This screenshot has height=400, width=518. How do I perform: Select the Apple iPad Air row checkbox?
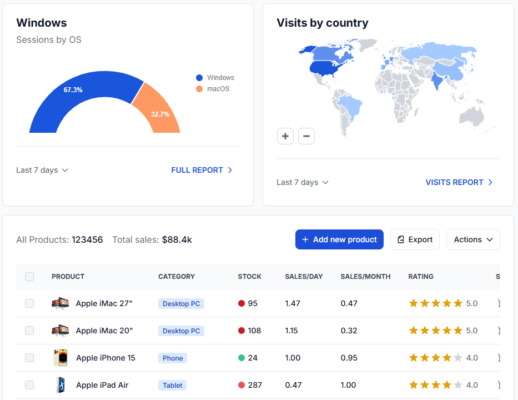point(29,385)
